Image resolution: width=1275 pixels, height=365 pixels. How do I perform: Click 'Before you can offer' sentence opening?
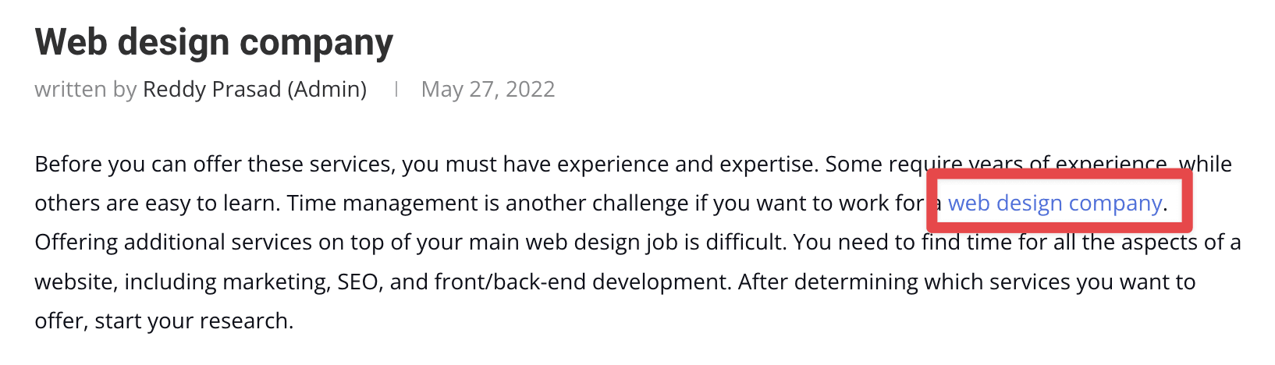click(x=138, y=165)
